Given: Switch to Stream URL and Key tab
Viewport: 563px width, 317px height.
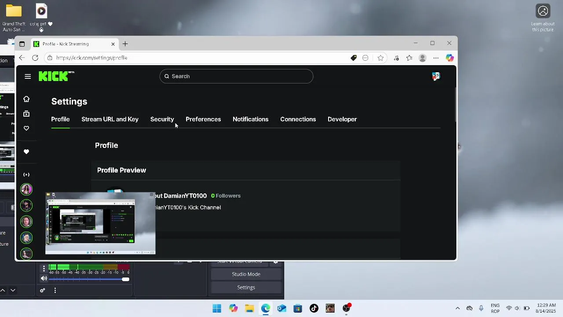Looking at the screenshot, I should tap(110, 119).
